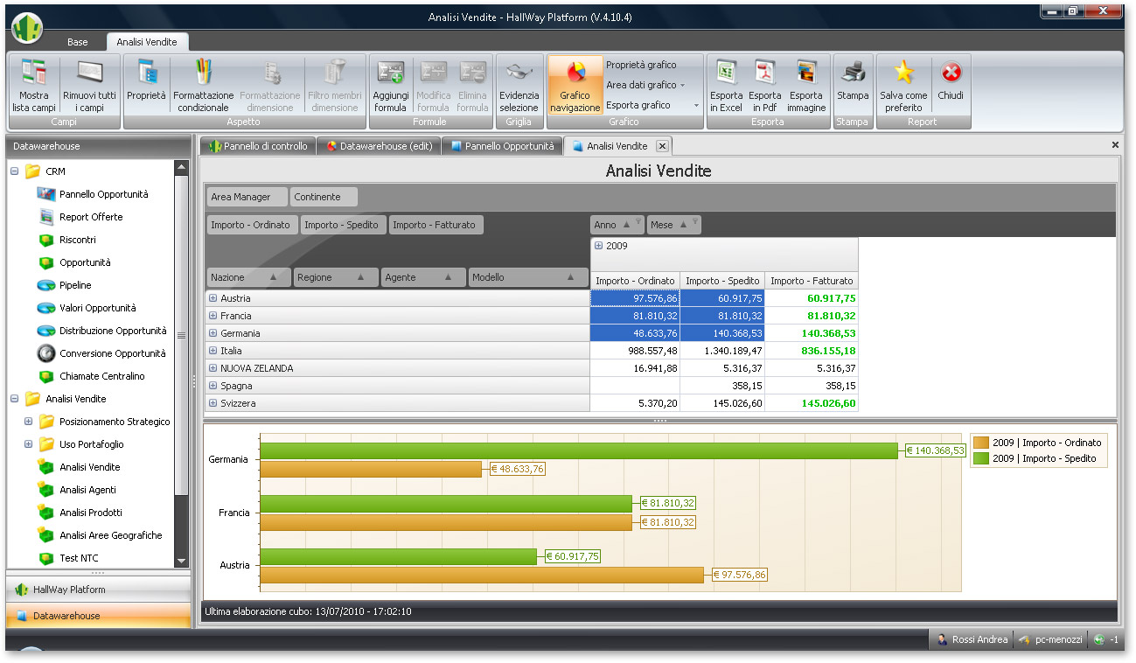Click Salva come preferito star icon
The image size is (1136, 663).
coord(903,73)
